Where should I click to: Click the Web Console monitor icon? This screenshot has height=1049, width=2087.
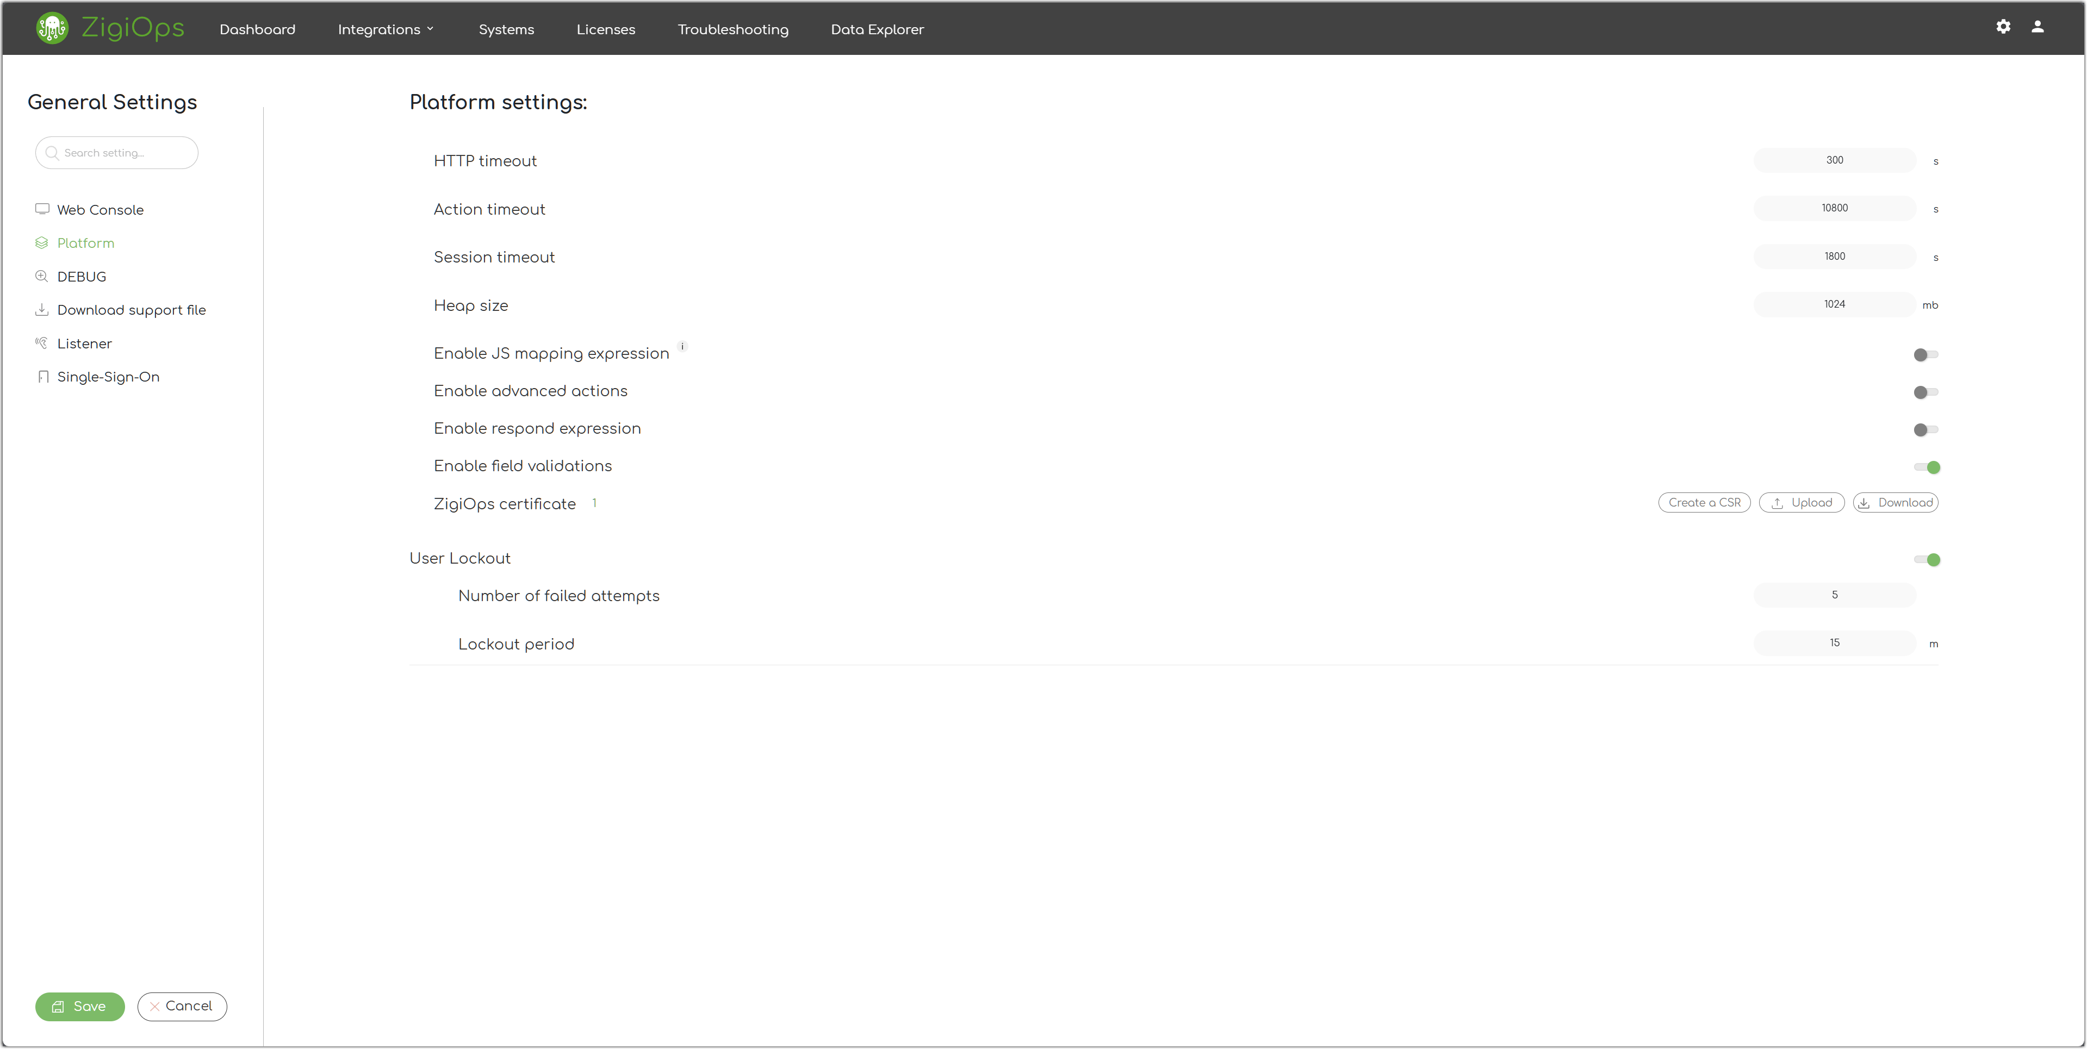coord(42,209)
